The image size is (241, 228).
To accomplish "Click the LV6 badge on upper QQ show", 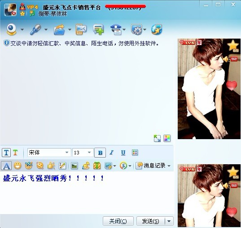I will [187, 43].
